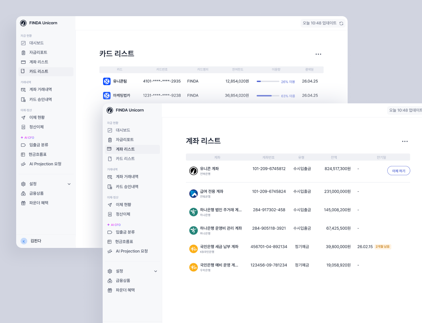Open the ellipsis menu on 카드 리스트
Image resolution: width=422 pixels, height=323 pixels.
pyautogui.click(x=318, y=54)
